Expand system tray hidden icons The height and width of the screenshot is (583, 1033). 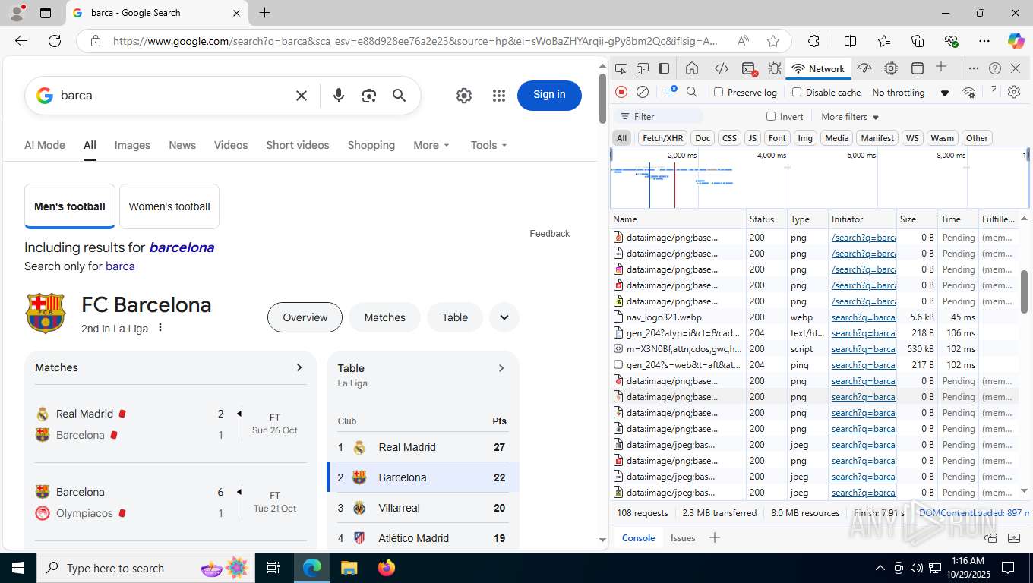[x=880, y=568]
